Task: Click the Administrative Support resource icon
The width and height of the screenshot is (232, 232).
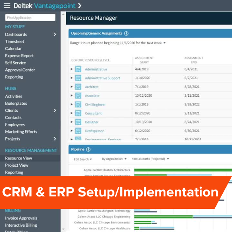Action: [78, 78]
